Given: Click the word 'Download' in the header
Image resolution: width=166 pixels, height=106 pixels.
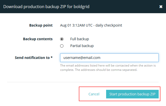Looking at the screenshot, I should [x=12, y=7].
